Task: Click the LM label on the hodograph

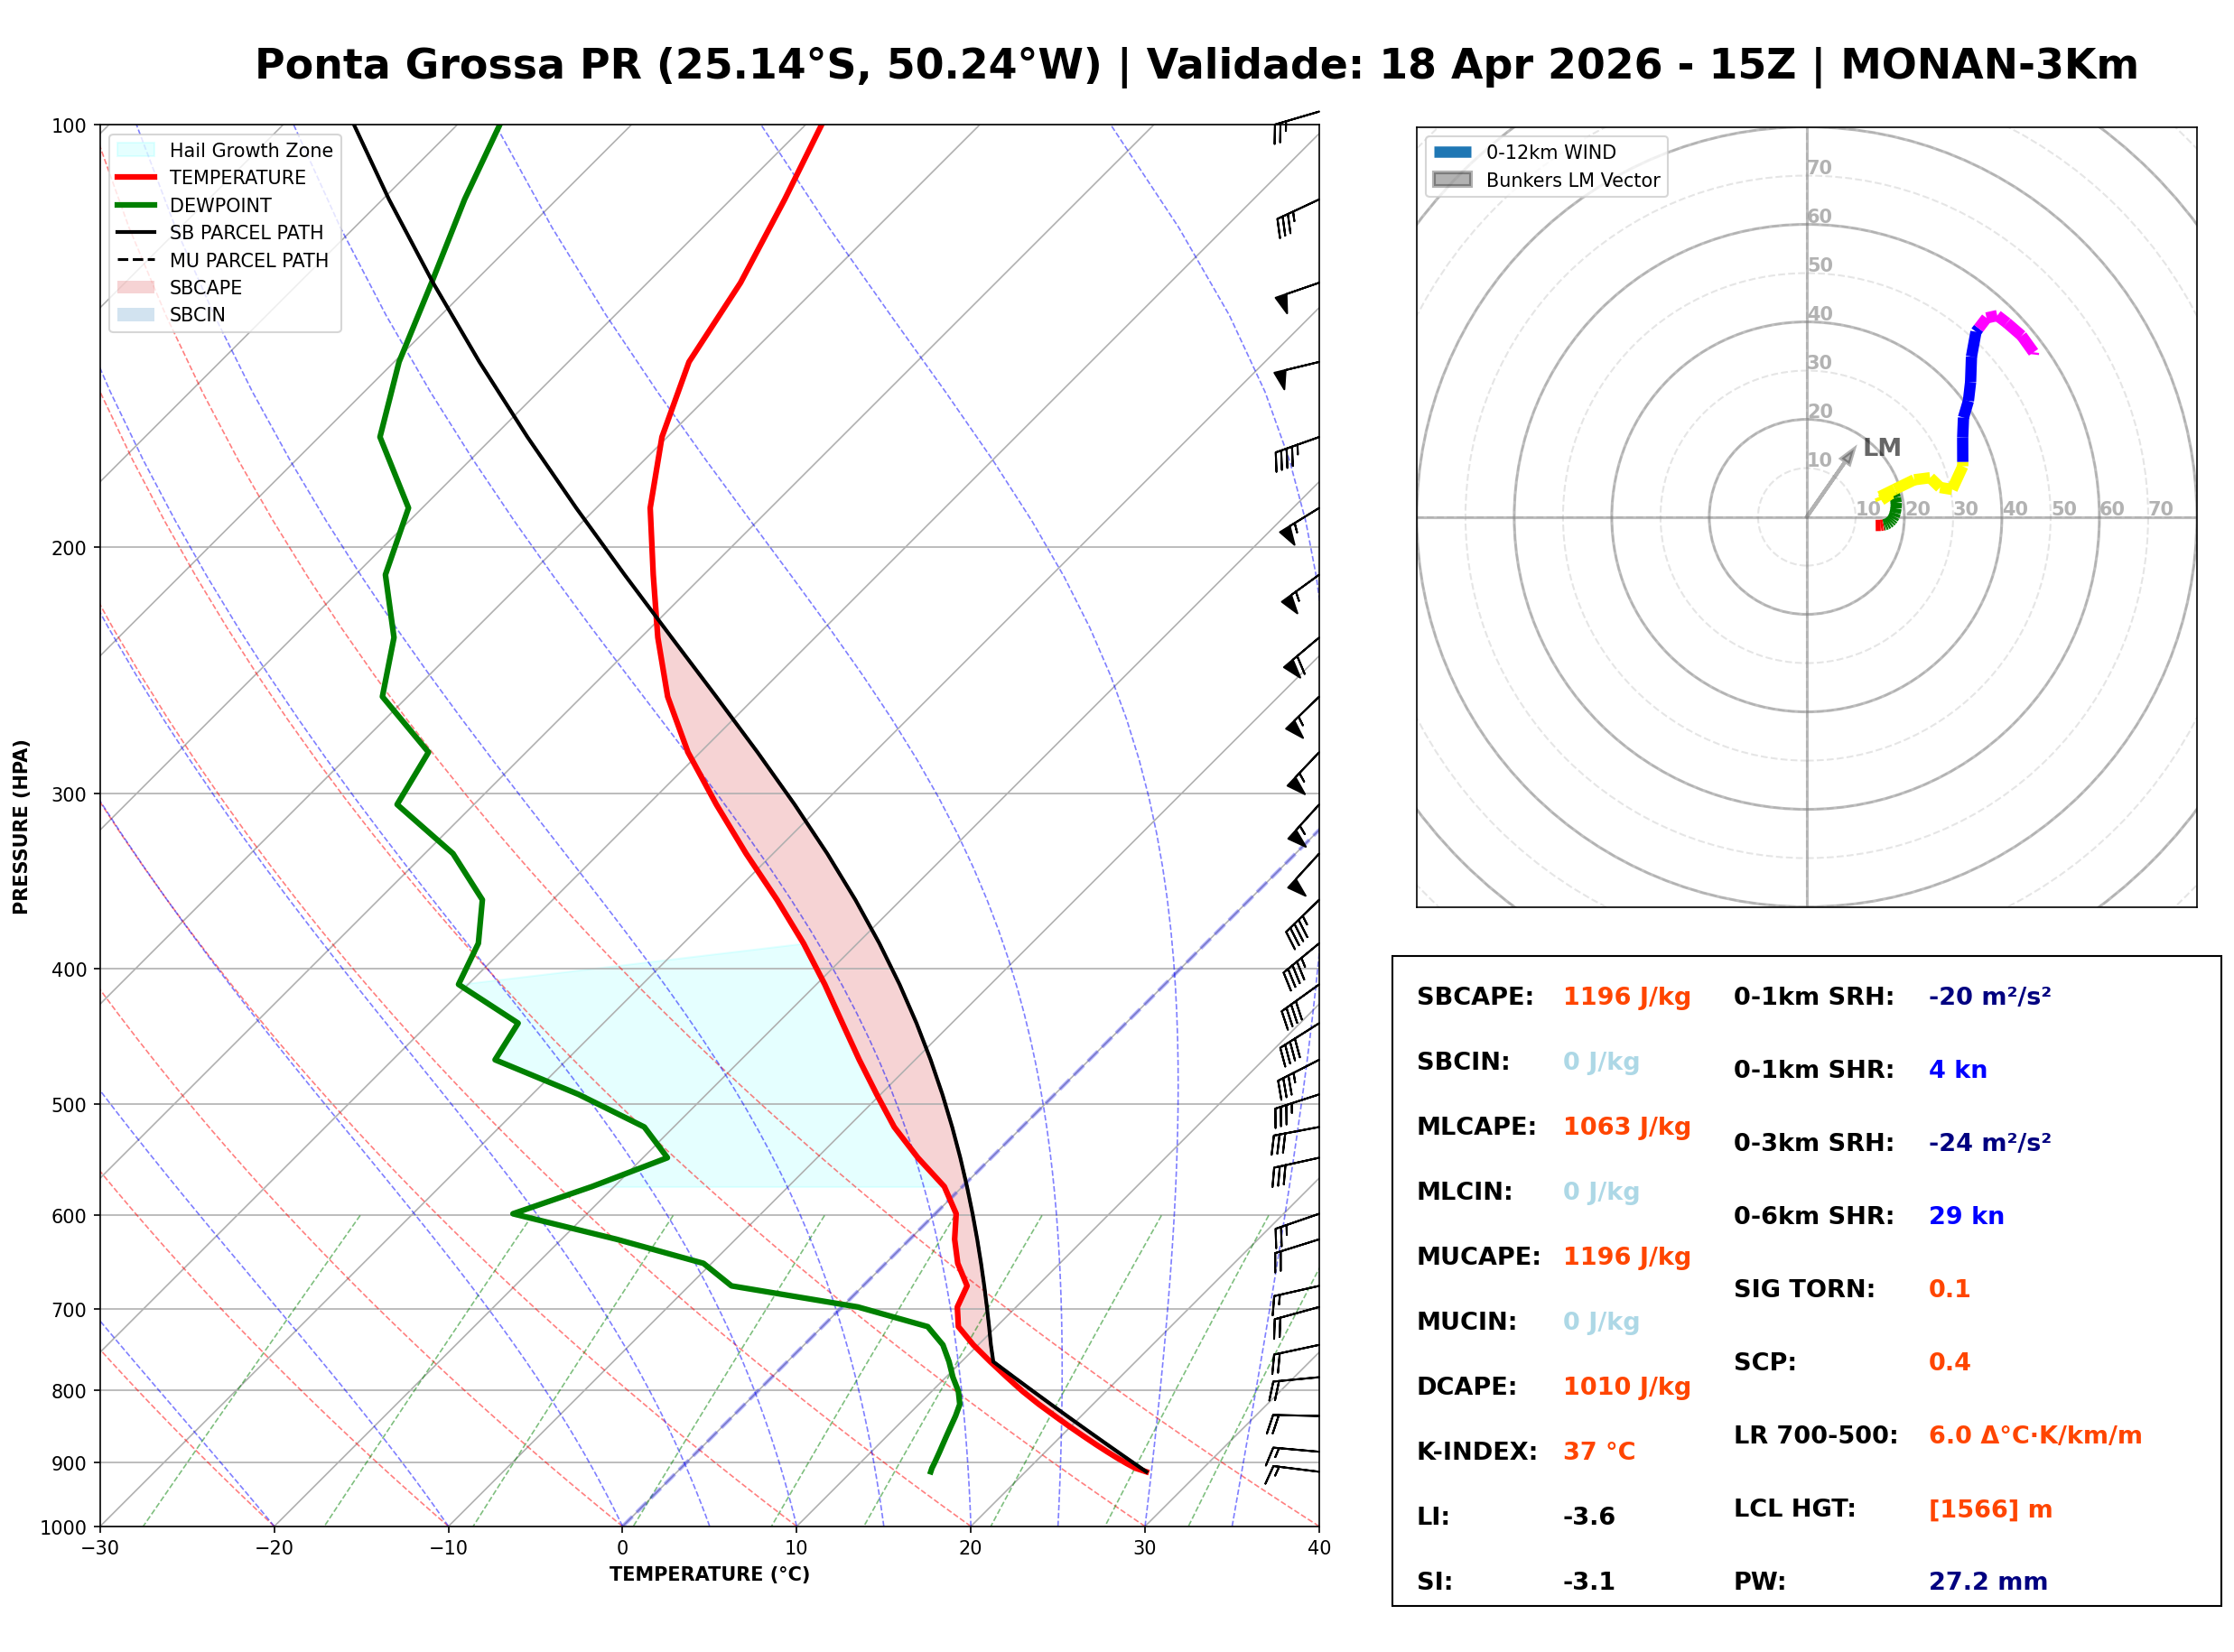Action: point(1882,447)
